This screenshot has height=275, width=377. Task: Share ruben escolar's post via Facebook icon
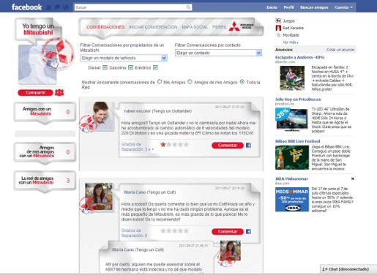point(248,146)
